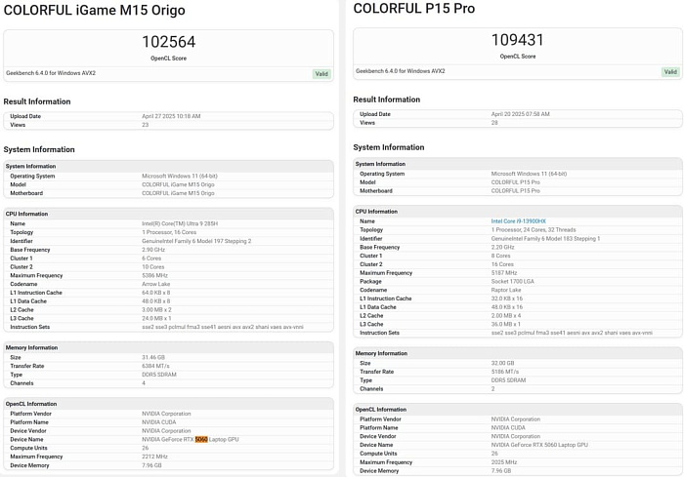
Task: Click the identifier ending 'Model 183 Stepping 1'
Action: [x=545, y=239]
